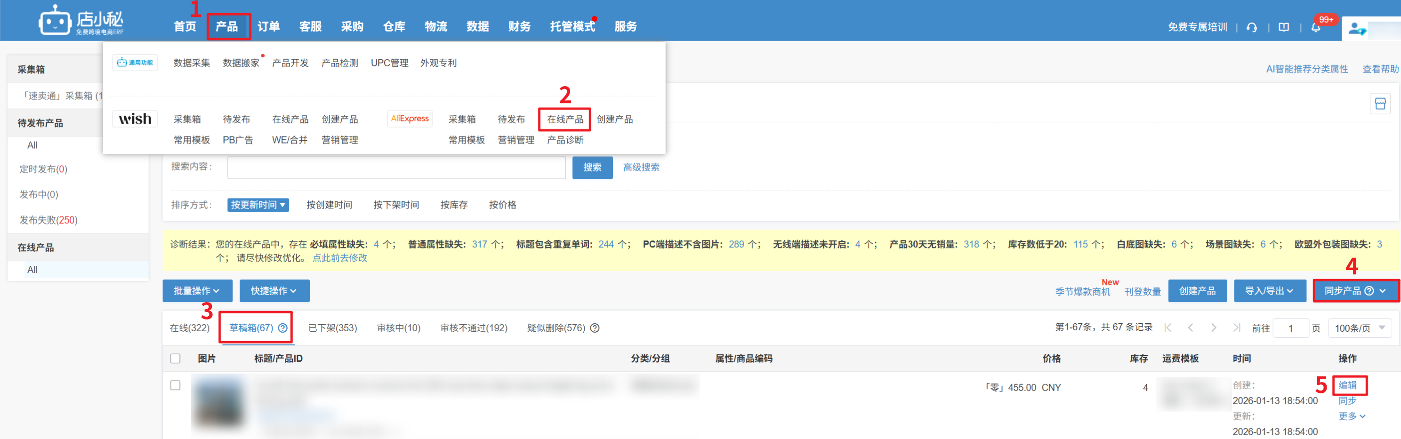The height and width of the screenshot is (439, 1401).
Task: Open the help book icon in header
Action: click(1283, 27)
